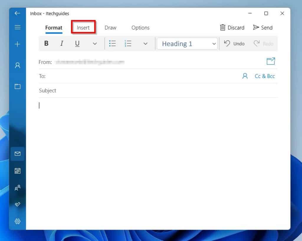The width and height of the screenshot is (302, 241).
Task: Expand paragraph formatting options chevron
Action: pos(145,44)
